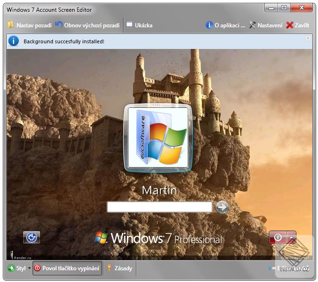318x282 pixels.
Task: Open Nastavení settings
Action: [x=270, y=25]
